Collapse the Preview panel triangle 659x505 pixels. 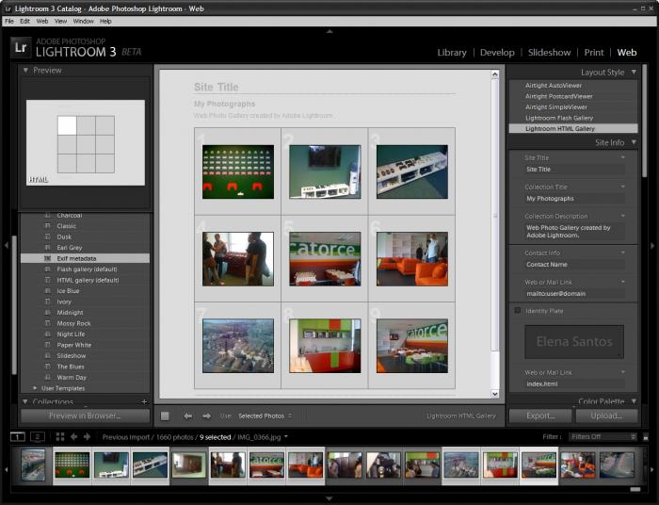point(25,71)
